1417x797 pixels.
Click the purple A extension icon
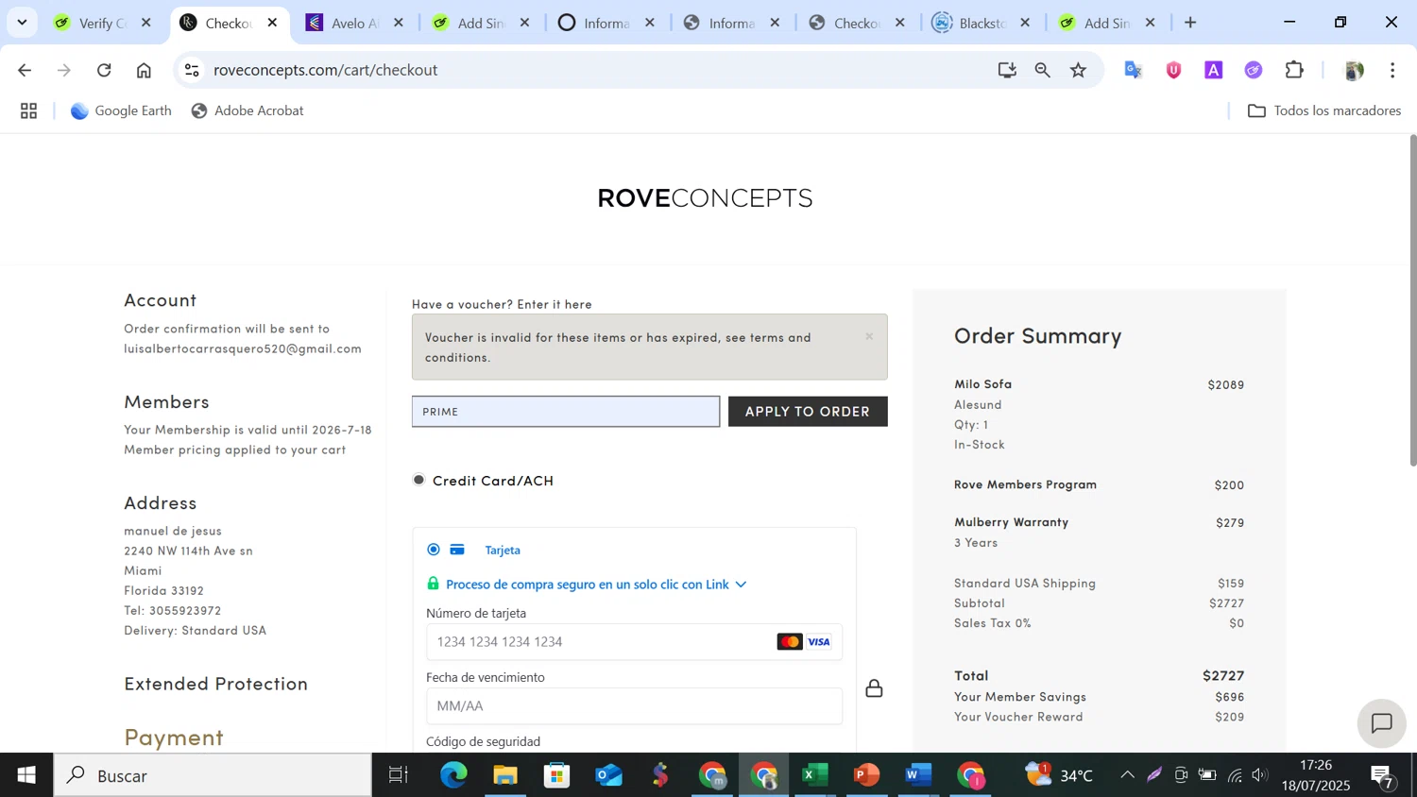click(1214, 70)
